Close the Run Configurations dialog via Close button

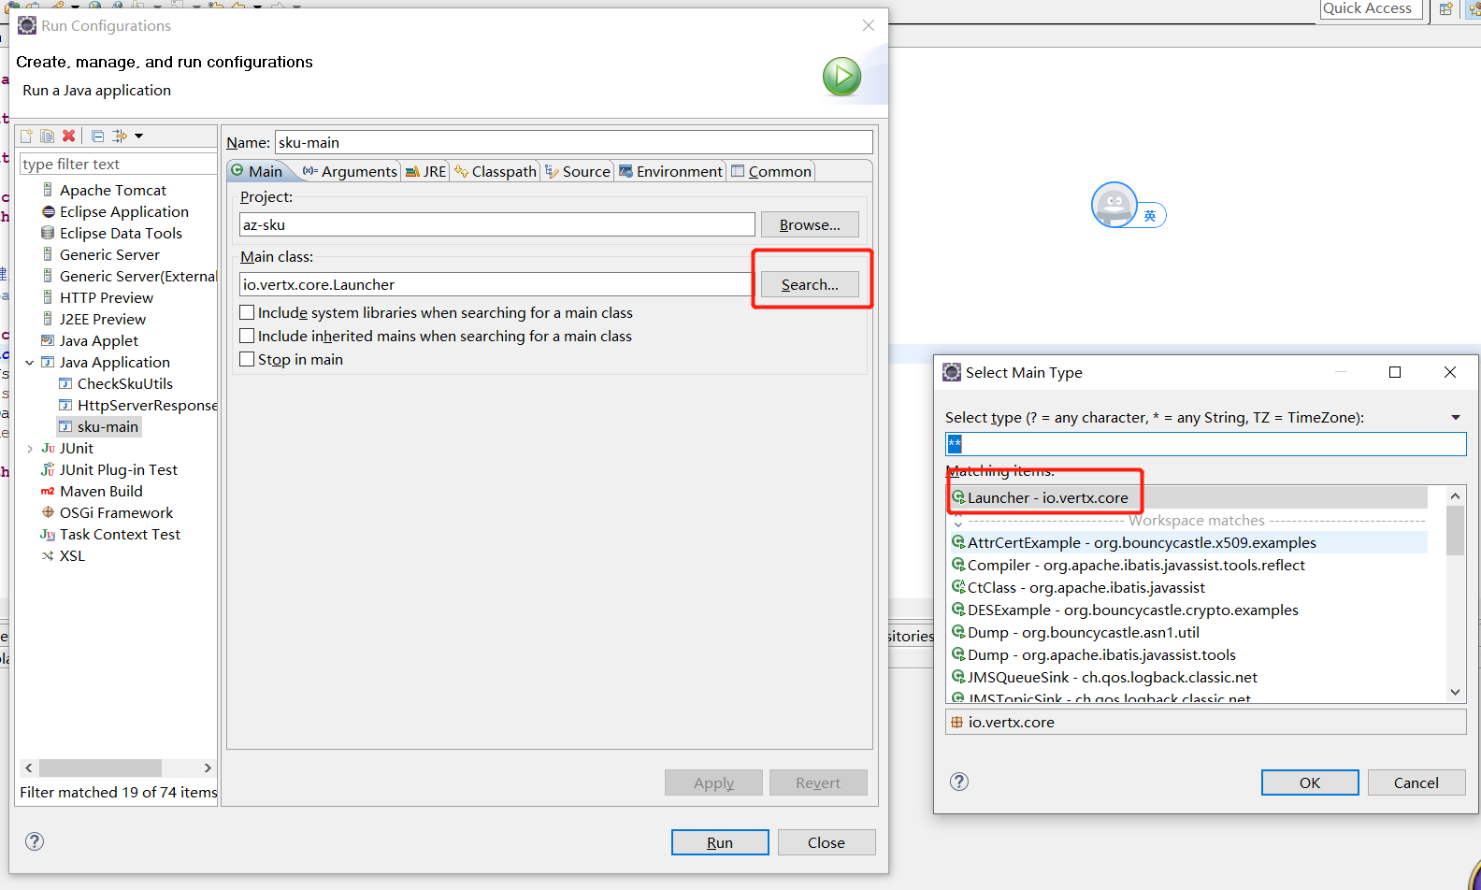(827, 842)
